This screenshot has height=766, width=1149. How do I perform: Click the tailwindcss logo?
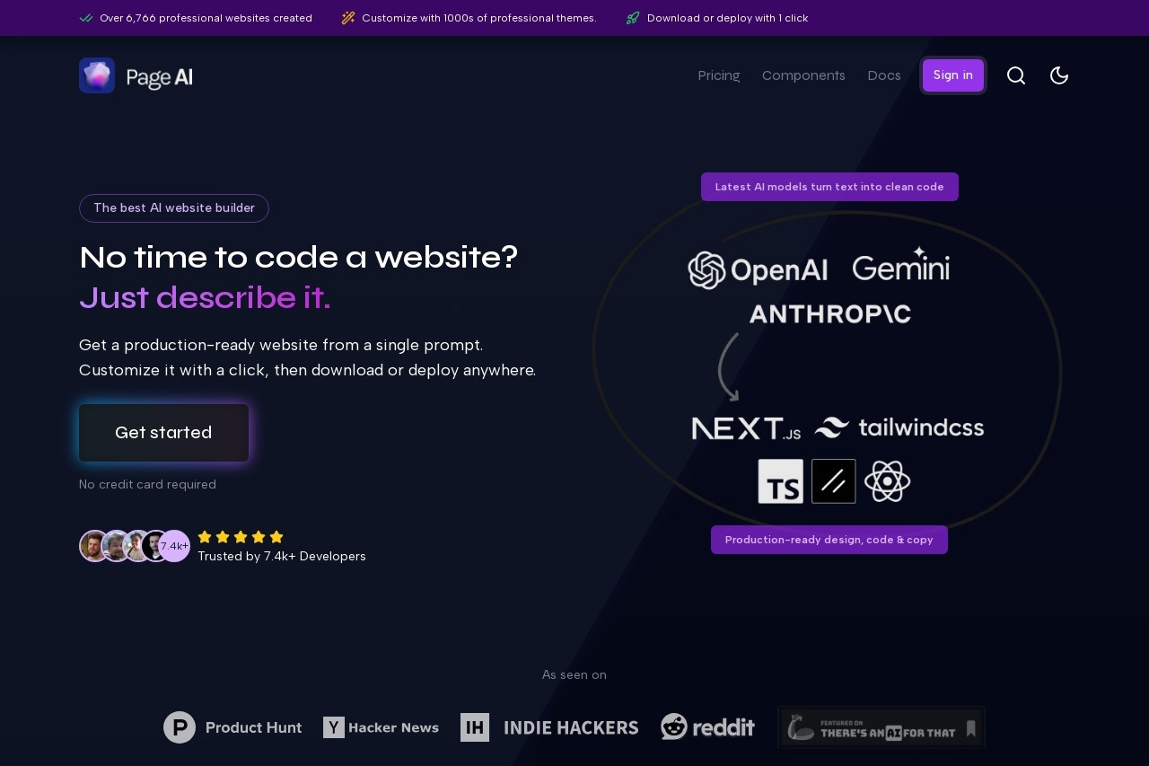[x=899, y=427]
